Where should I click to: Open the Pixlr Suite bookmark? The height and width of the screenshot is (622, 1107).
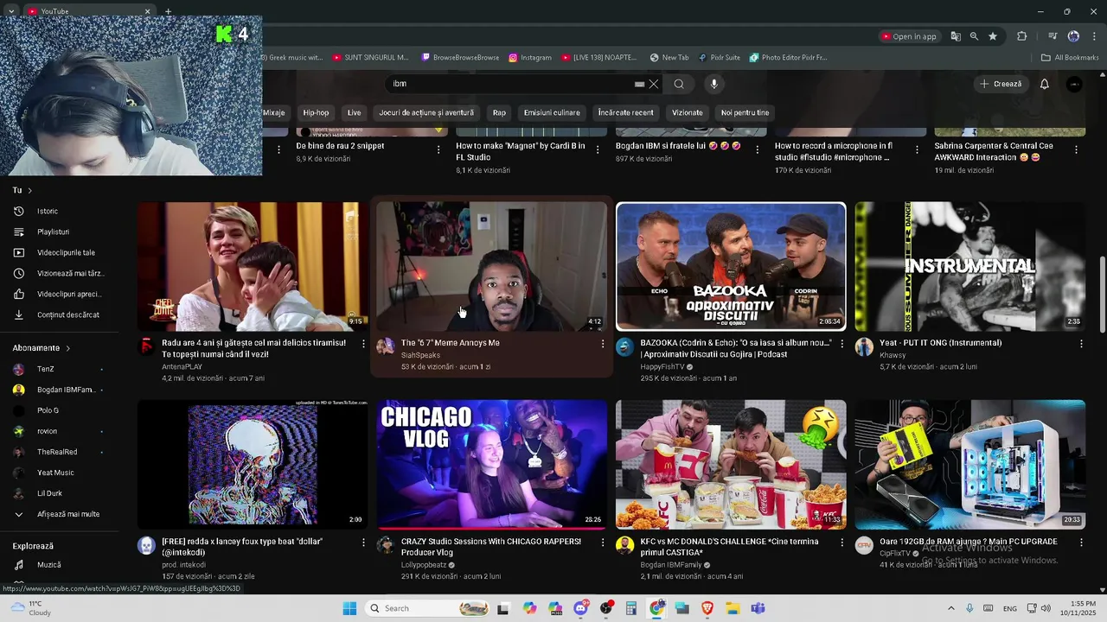[x=720, y=58]
